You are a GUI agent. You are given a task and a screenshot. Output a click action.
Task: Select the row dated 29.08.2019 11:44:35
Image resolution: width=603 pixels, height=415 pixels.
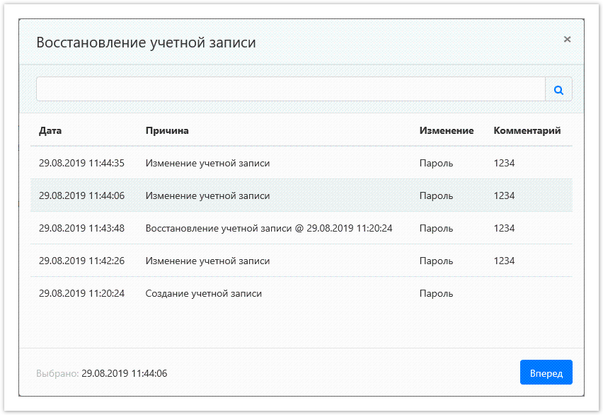[81, 164]
